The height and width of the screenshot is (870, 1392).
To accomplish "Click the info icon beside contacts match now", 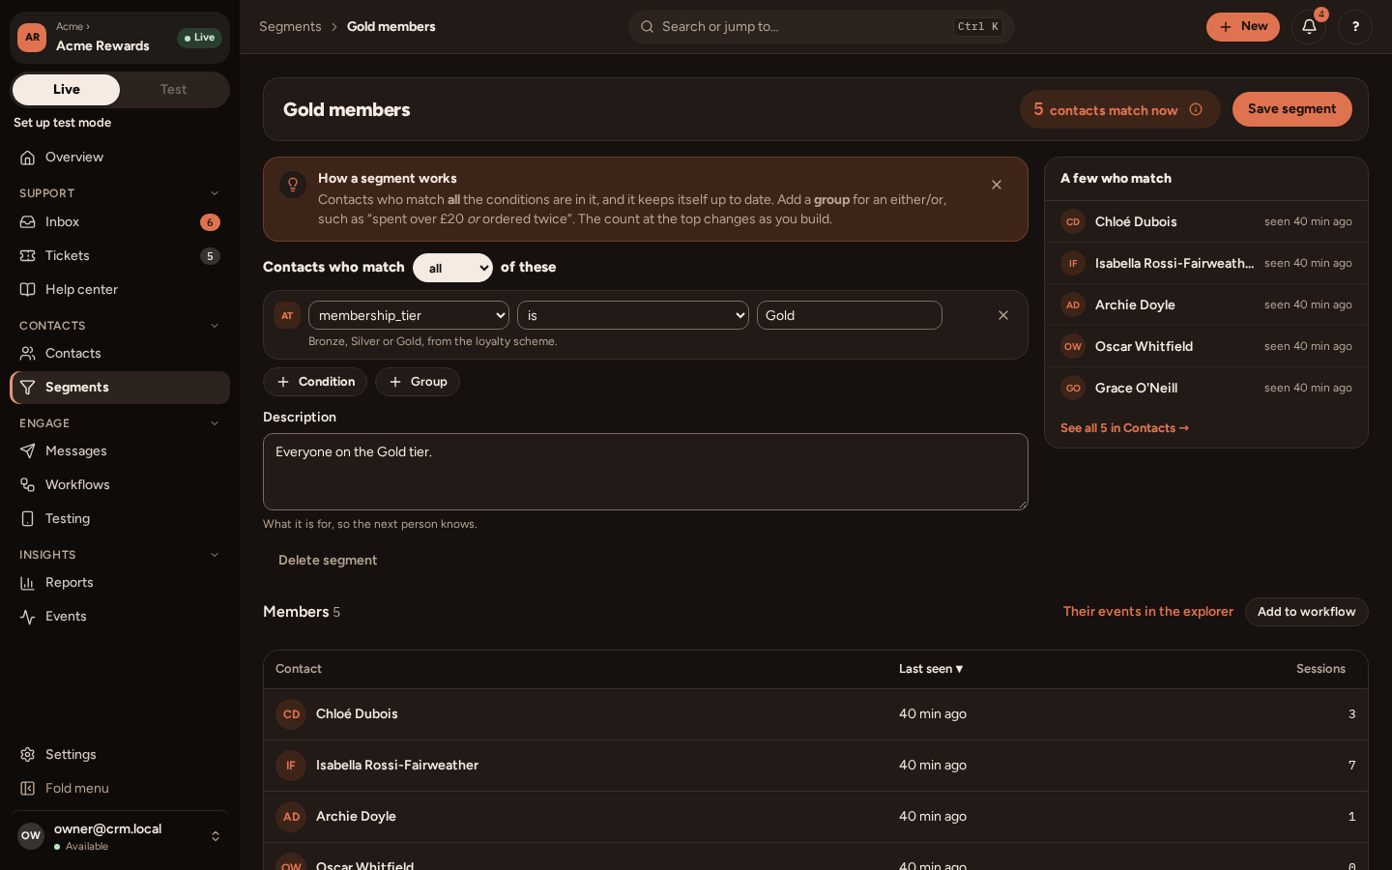I will coord(1196,109).
